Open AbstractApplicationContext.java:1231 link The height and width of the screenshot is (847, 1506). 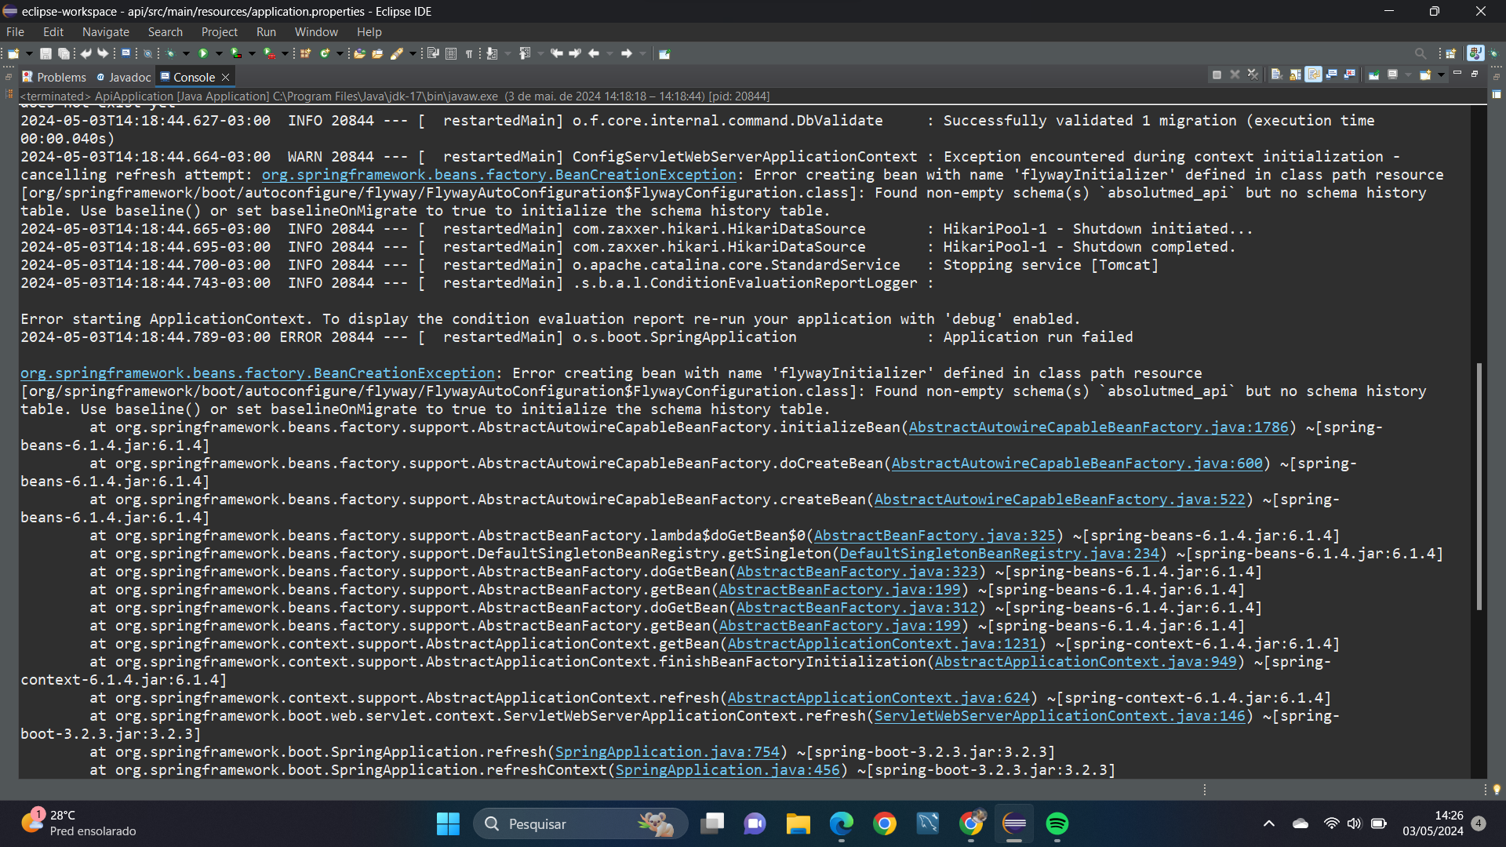882,644
